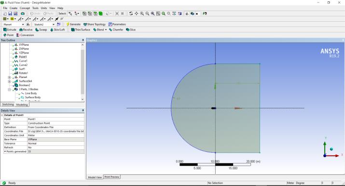
Task: Open the Create menu
Action: (14, 8)
